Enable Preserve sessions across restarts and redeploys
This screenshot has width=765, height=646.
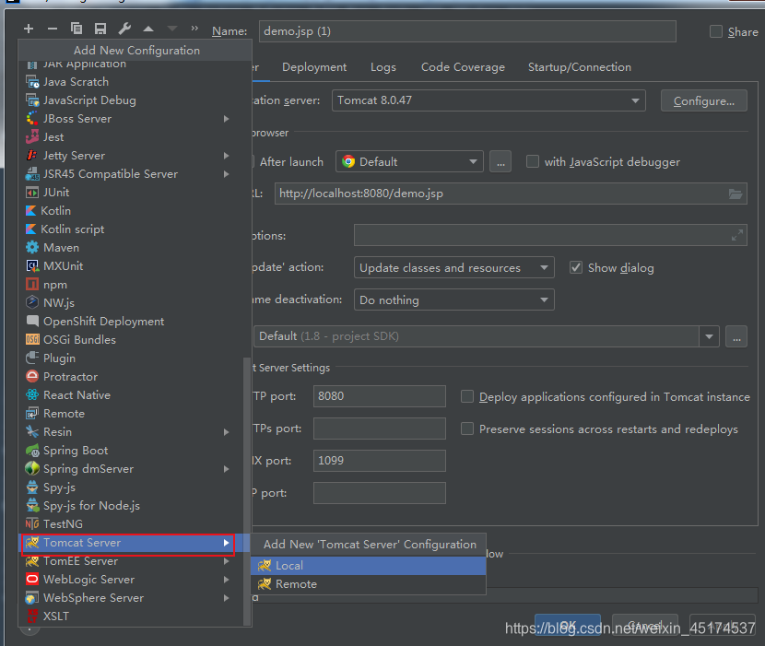(x=467, y=429)
